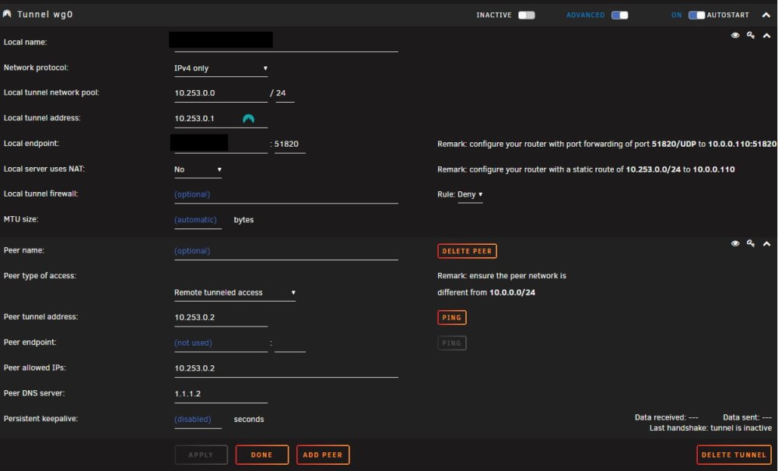Screen dimensions: 778x471
Task: Click the Tunnel wg0 title text
Action: tap(45, 14)
